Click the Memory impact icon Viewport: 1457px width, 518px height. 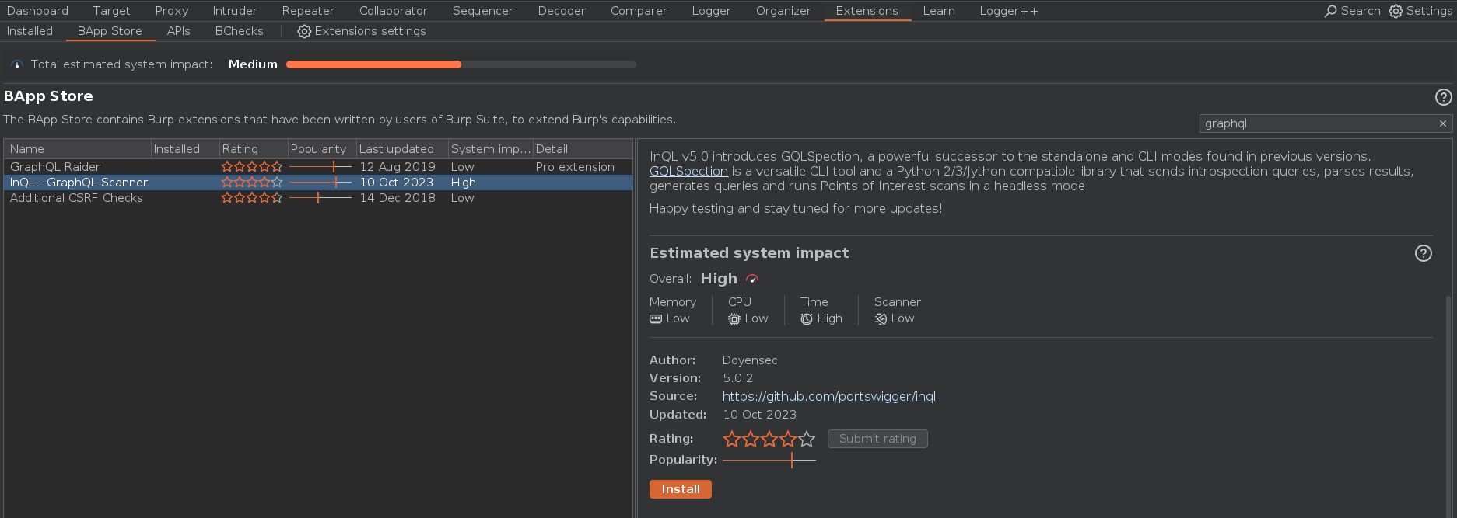(x=656, y=318)
